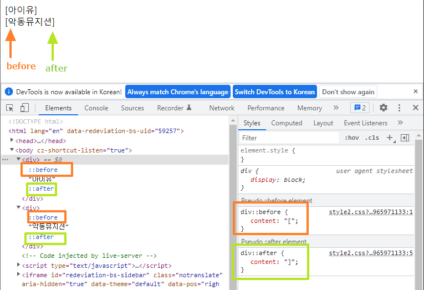Click the three-dot gutter on selected div
The width and height of the screenshot is (424, 290).
tap(5, 160)
